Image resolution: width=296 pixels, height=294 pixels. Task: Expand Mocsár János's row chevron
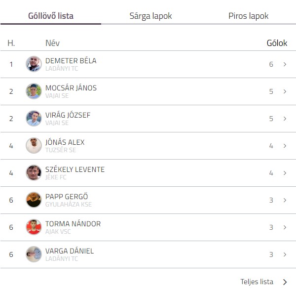coord(285,91)
